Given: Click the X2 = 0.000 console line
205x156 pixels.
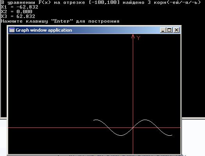Looking at the screenshot, I should click(x=16, y=12).
